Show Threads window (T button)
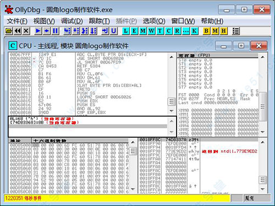The width and height of the screenshot is (275, 206). click(x=160, y=31)
